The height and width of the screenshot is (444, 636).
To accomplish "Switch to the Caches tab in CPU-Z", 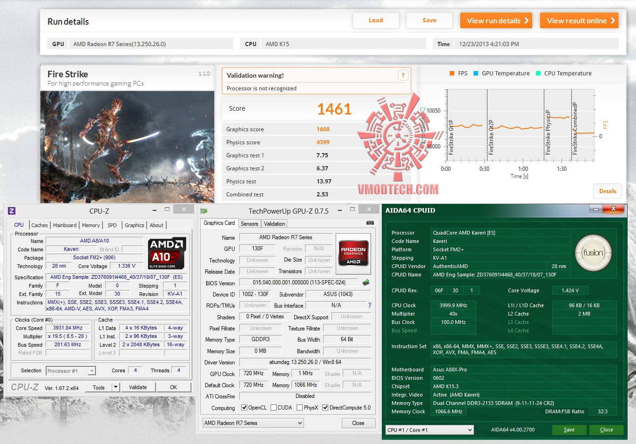I will point(40,225).
